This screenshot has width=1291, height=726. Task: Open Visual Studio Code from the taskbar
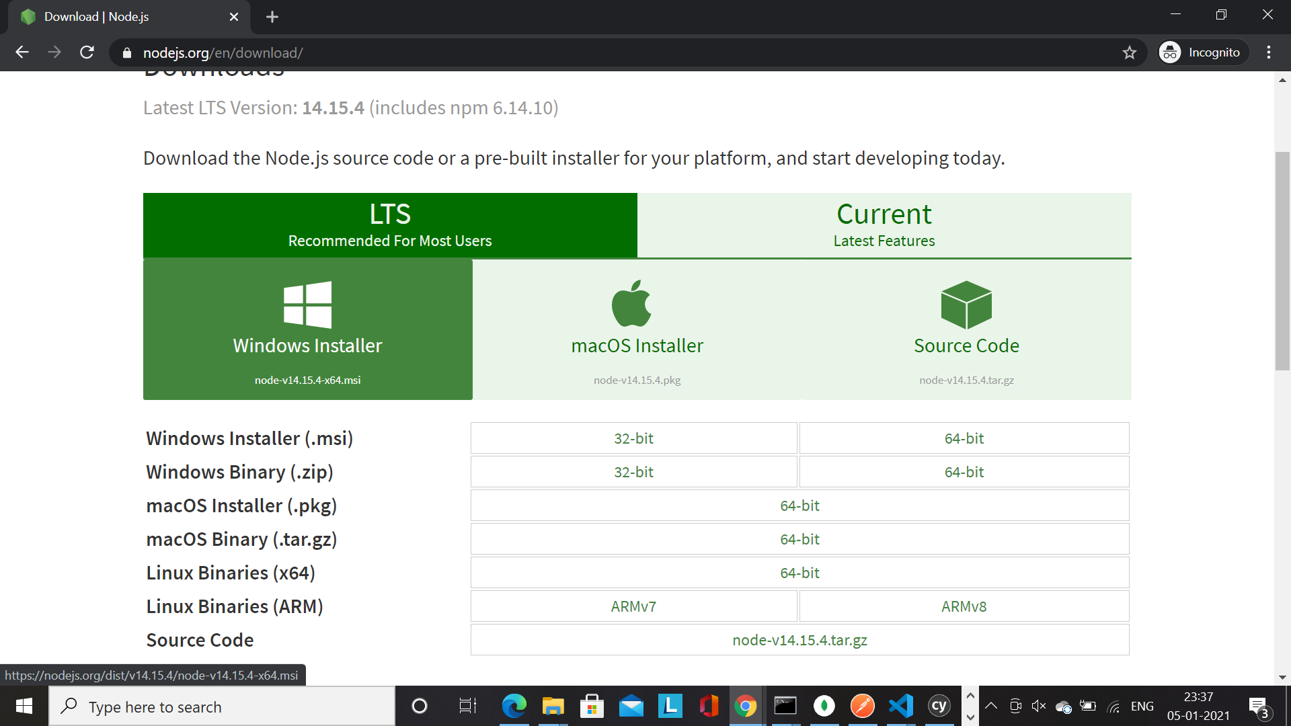tap(901, 706)
